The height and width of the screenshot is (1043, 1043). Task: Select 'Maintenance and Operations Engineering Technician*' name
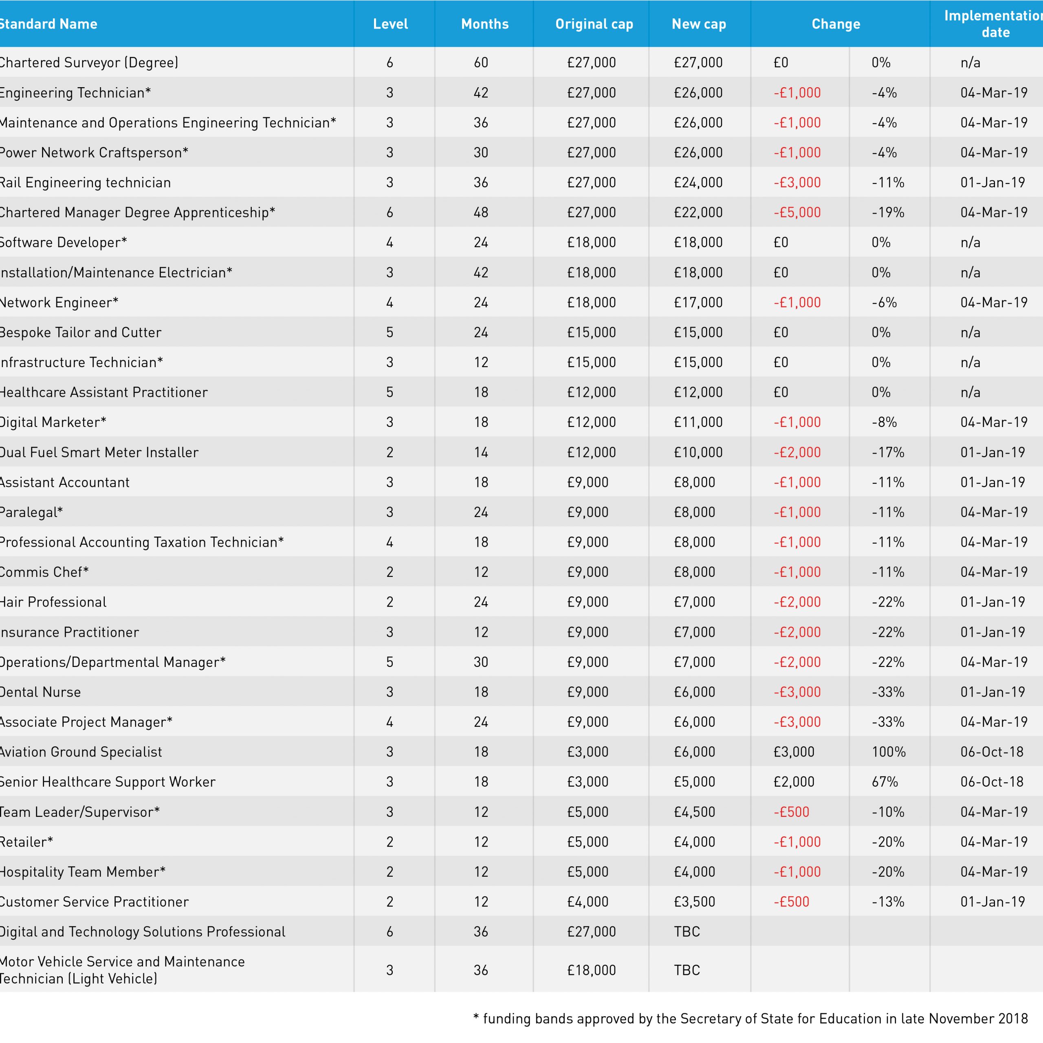pyautogui.click(x=168, y=123)
